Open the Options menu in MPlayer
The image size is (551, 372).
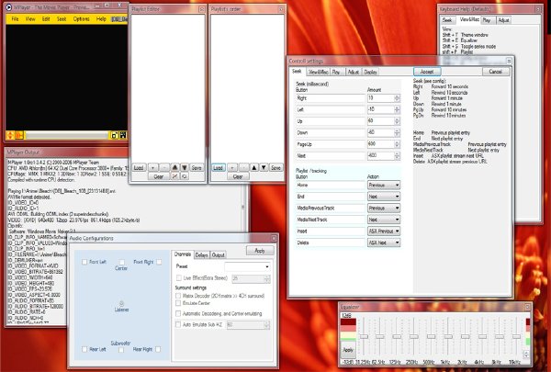[x=81, y=19]
